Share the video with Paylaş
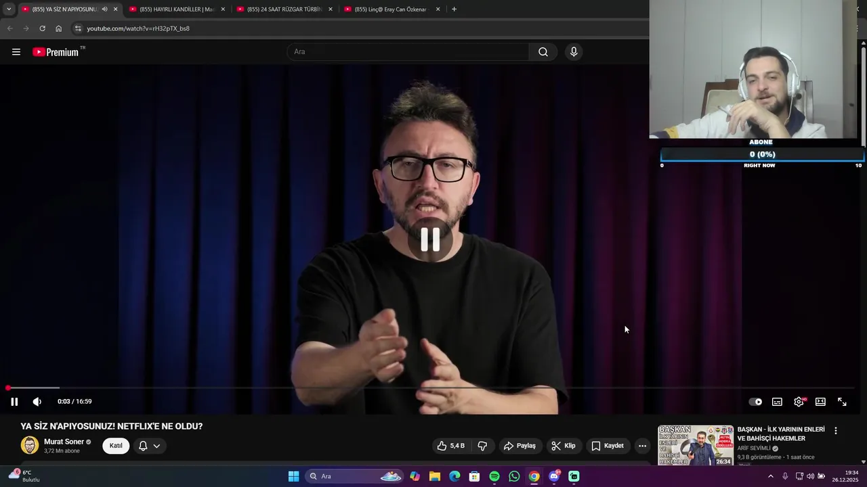This screenshot has width=867, height=487. [520, 446]
